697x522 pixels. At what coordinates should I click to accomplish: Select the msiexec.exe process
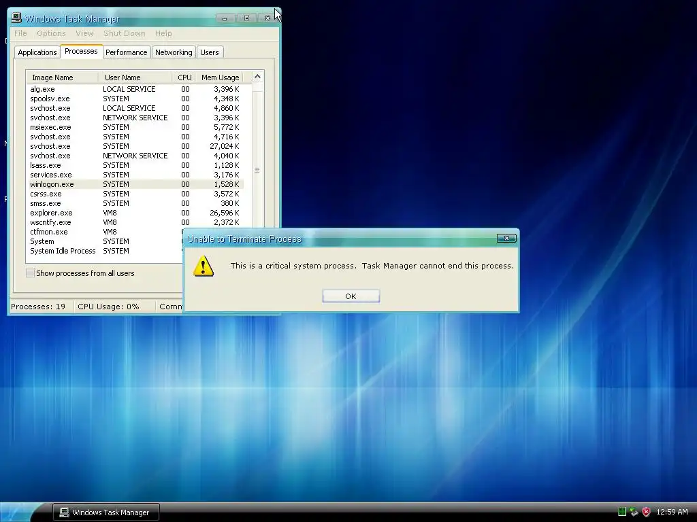[135, 127]
